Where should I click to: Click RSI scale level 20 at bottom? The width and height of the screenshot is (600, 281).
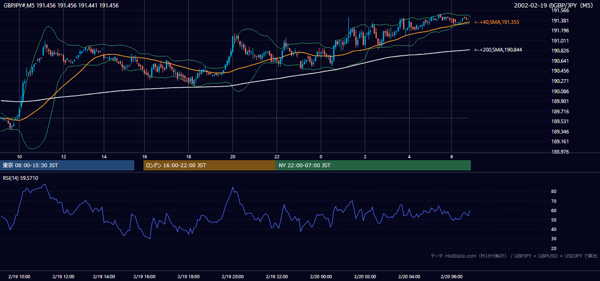554,248
